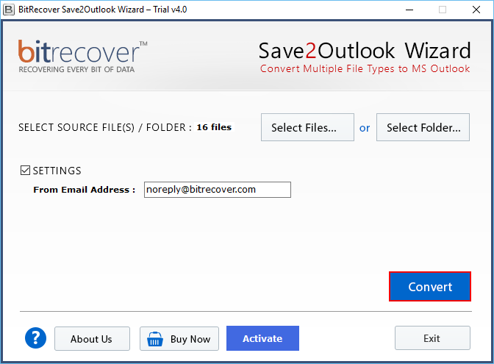Click 'Convert Multiple File Types to MS Outlook' text
The height and width of the screenshot is (364, 494).
(x=365, y=68)
